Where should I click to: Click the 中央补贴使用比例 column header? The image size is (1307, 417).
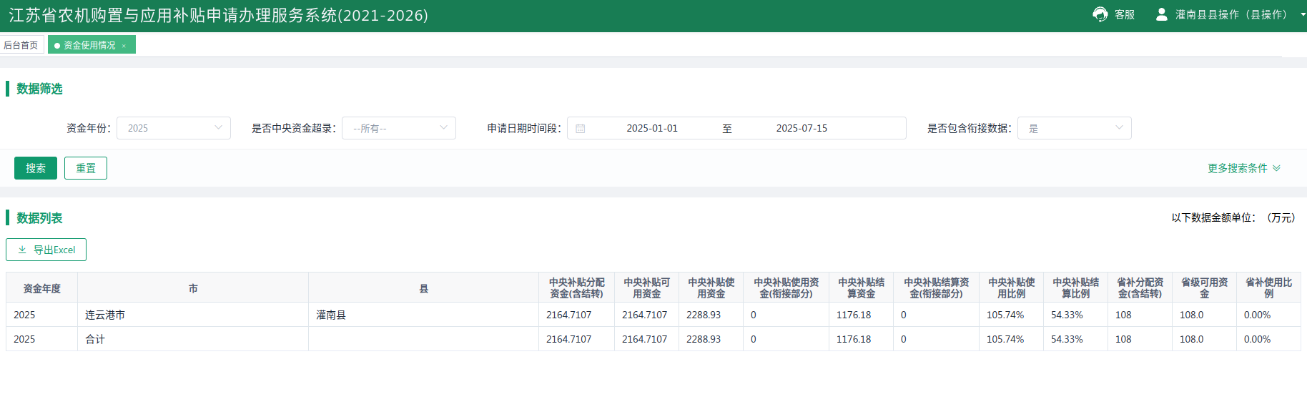tap(1011, 288)
